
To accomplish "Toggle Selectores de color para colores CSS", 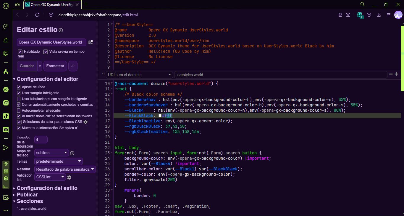I will pyautogui.click(x=19, y=122).
